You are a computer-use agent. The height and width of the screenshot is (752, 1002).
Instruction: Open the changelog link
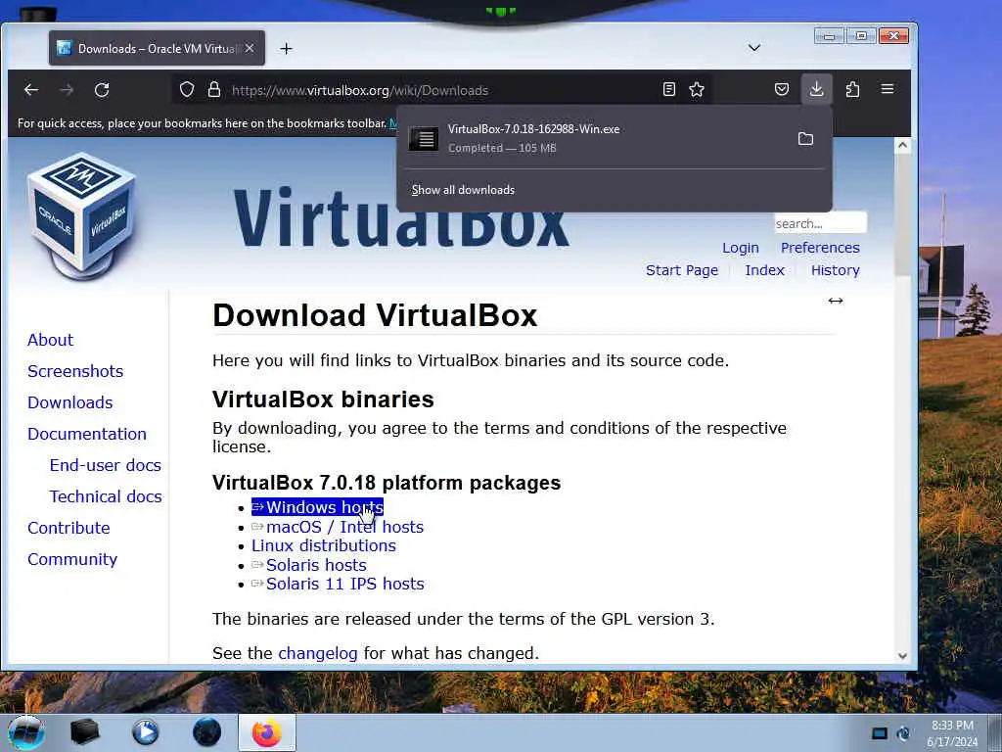coord(318,653)
